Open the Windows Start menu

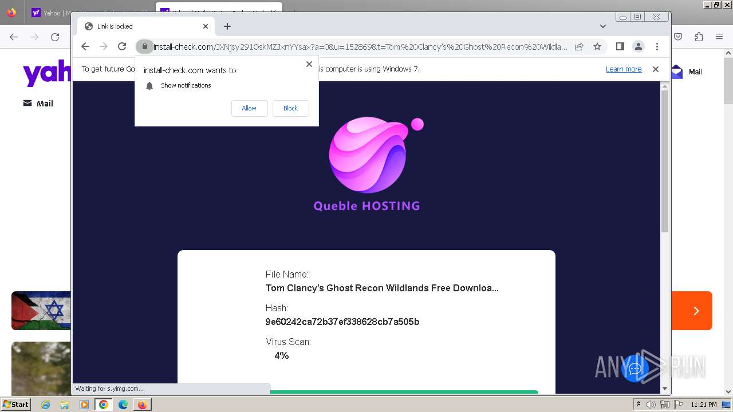(x=15, y=405)
